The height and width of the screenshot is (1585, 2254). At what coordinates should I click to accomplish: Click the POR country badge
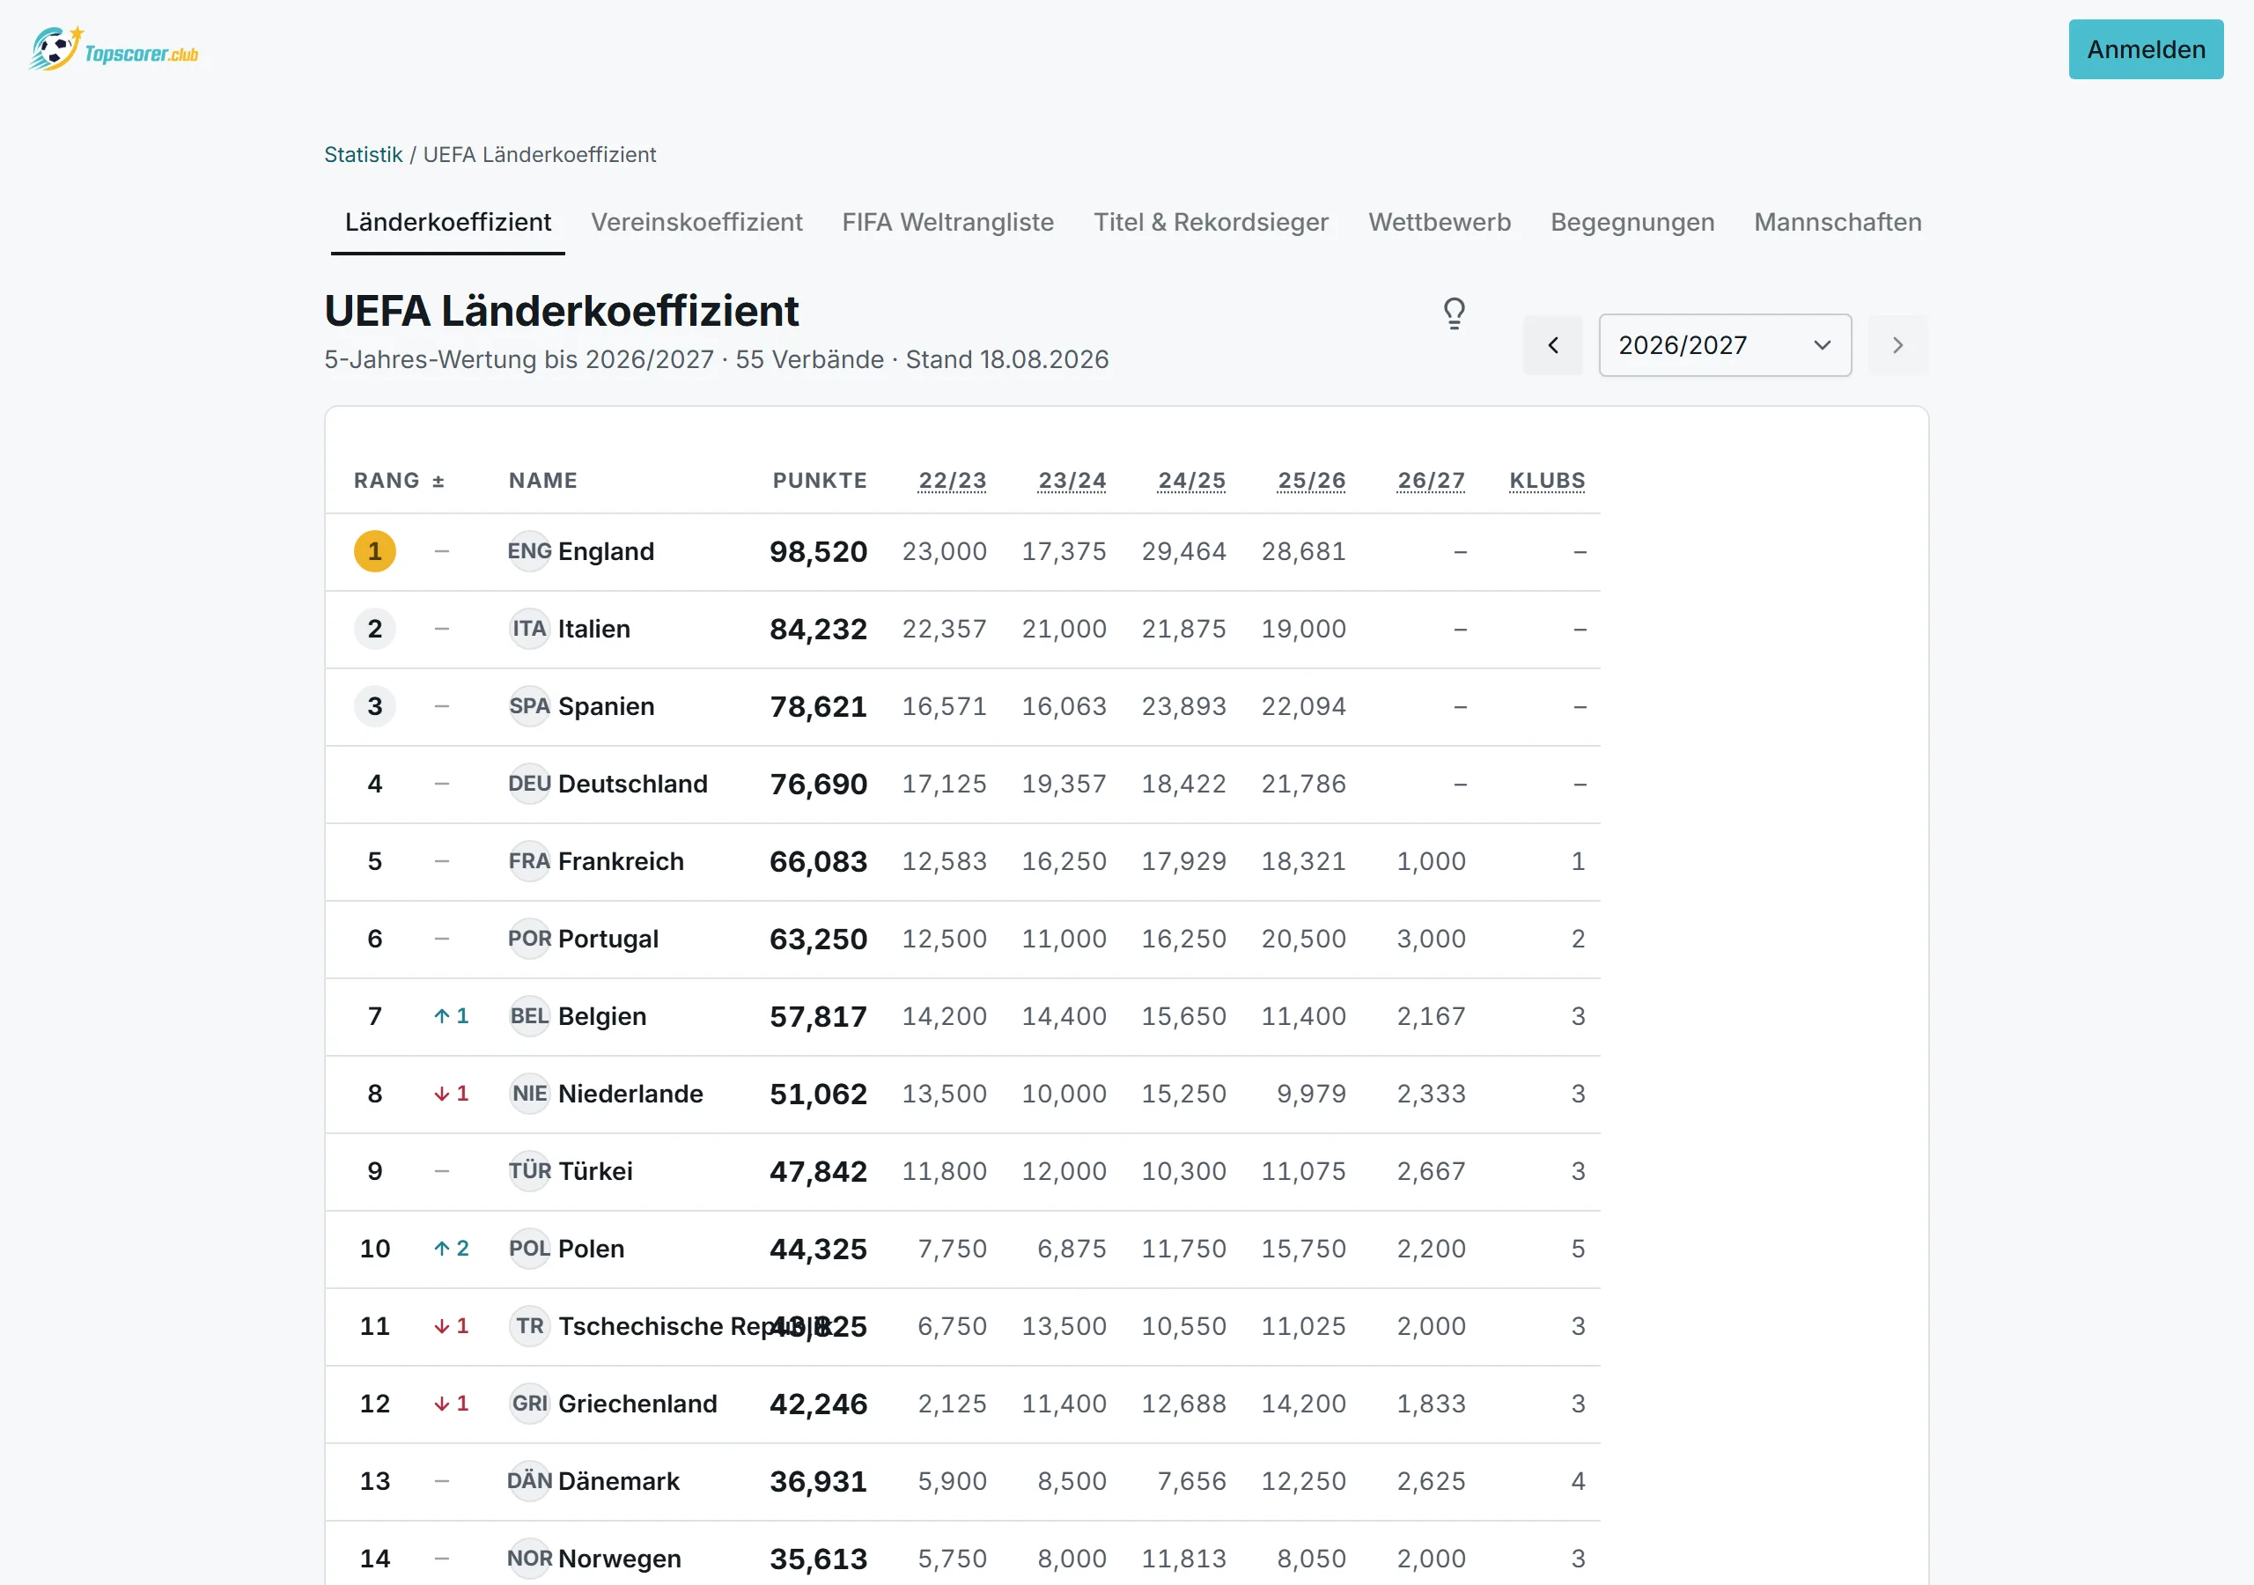(x=529, y=939)
